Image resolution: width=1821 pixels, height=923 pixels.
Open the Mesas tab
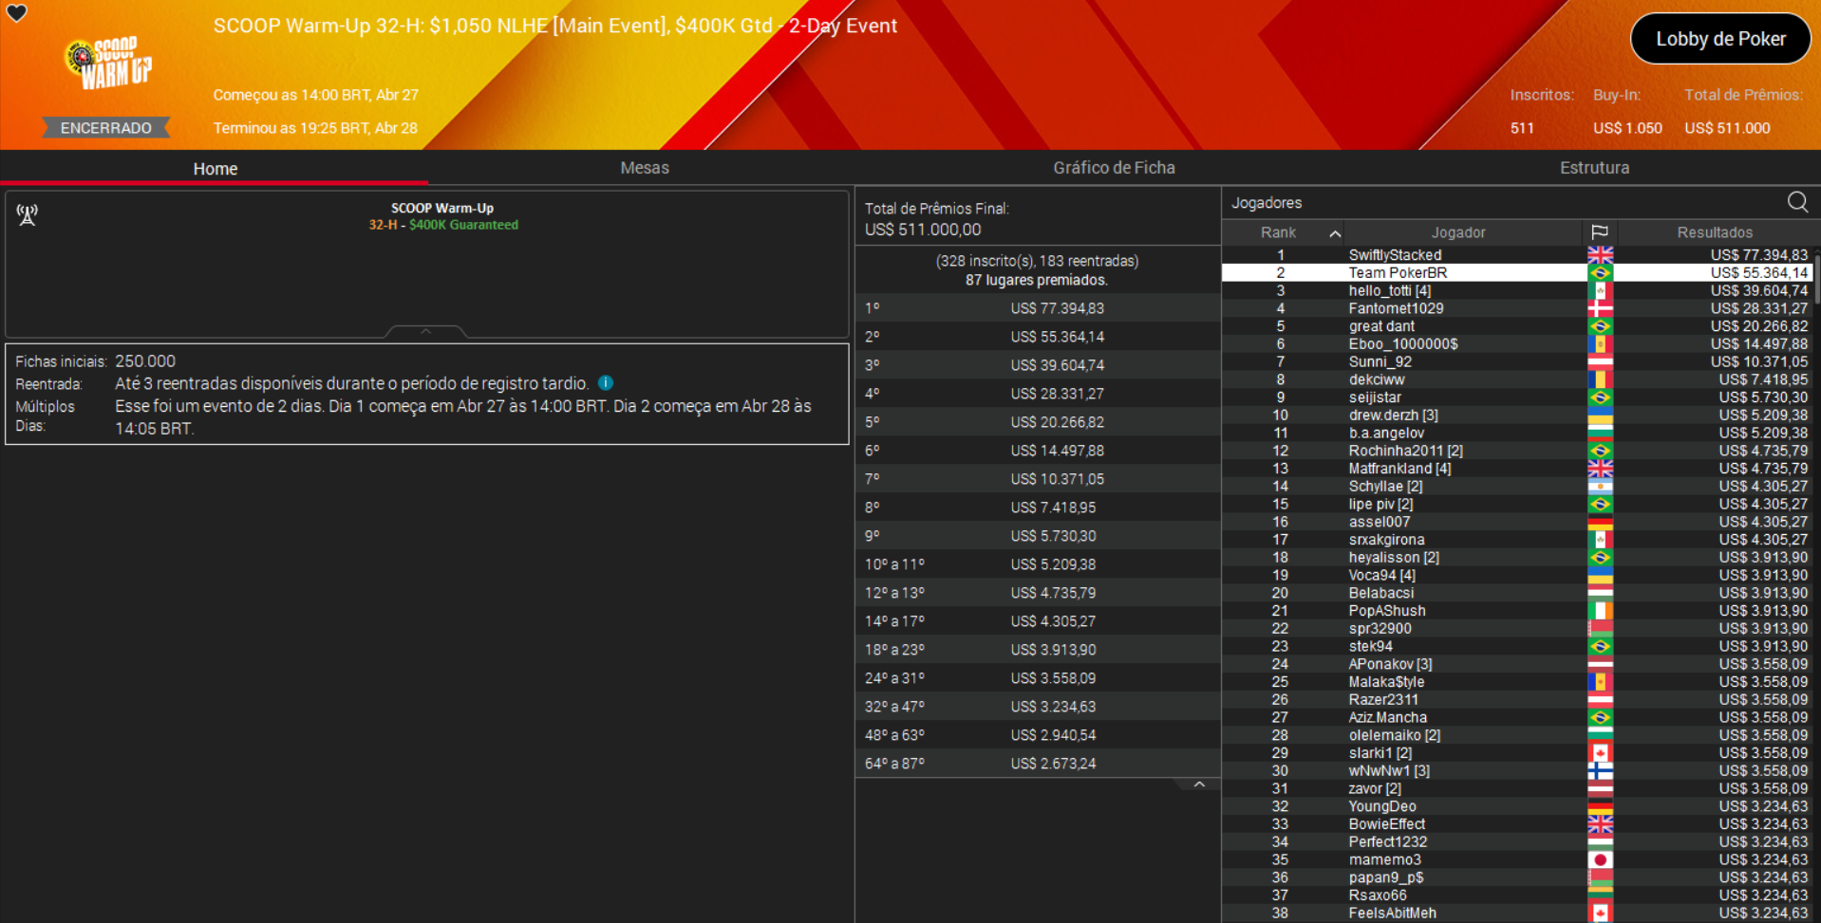click(x=645, y=168)
